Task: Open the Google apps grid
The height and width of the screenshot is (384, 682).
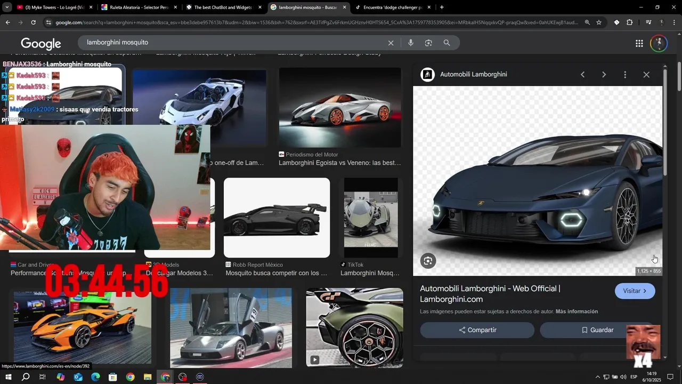Action: pyautogui.click(x=639, y=43)
